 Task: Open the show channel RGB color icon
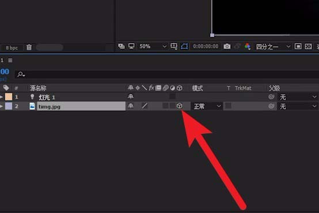click(x=248, y=47)
